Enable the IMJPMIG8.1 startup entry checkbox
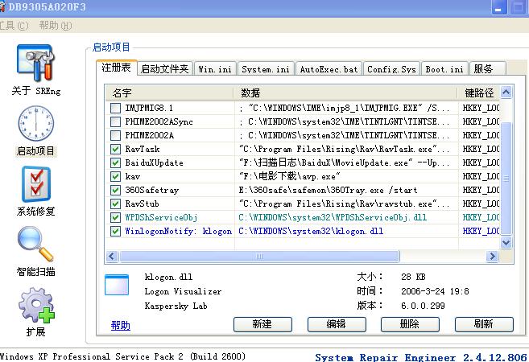Image resolution: width=529 pixels, height=362 pixels. tap(115, 108)
